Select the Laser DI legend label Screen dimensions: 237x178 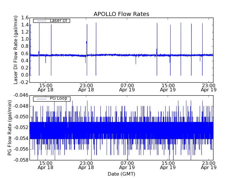coord(58,20)
